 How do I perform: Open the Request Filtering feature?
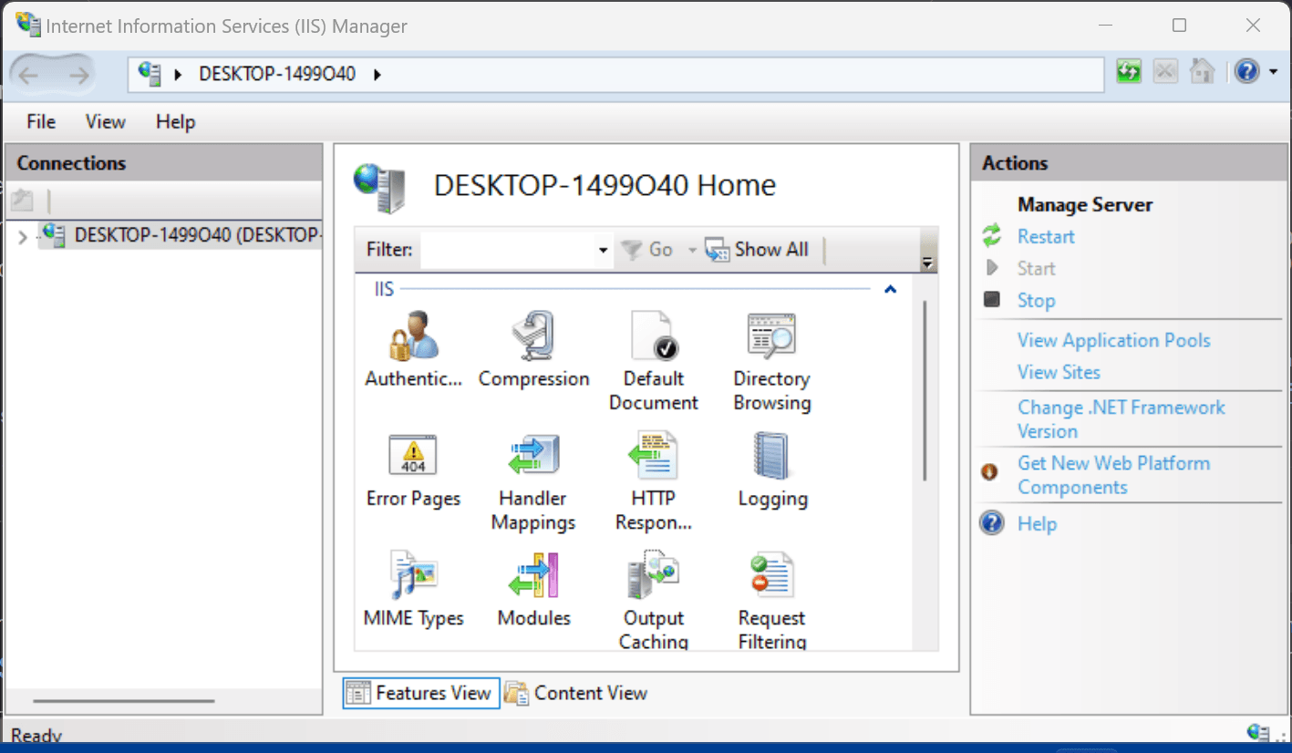pyautogui.click(x=770, y=581)
